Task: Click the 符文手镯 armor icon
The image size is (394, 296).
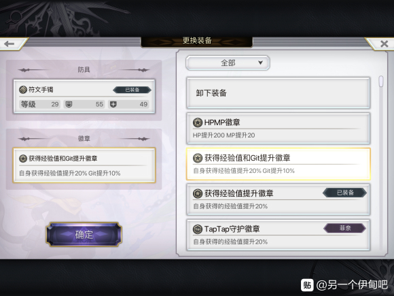Action: tap(23, 90)
